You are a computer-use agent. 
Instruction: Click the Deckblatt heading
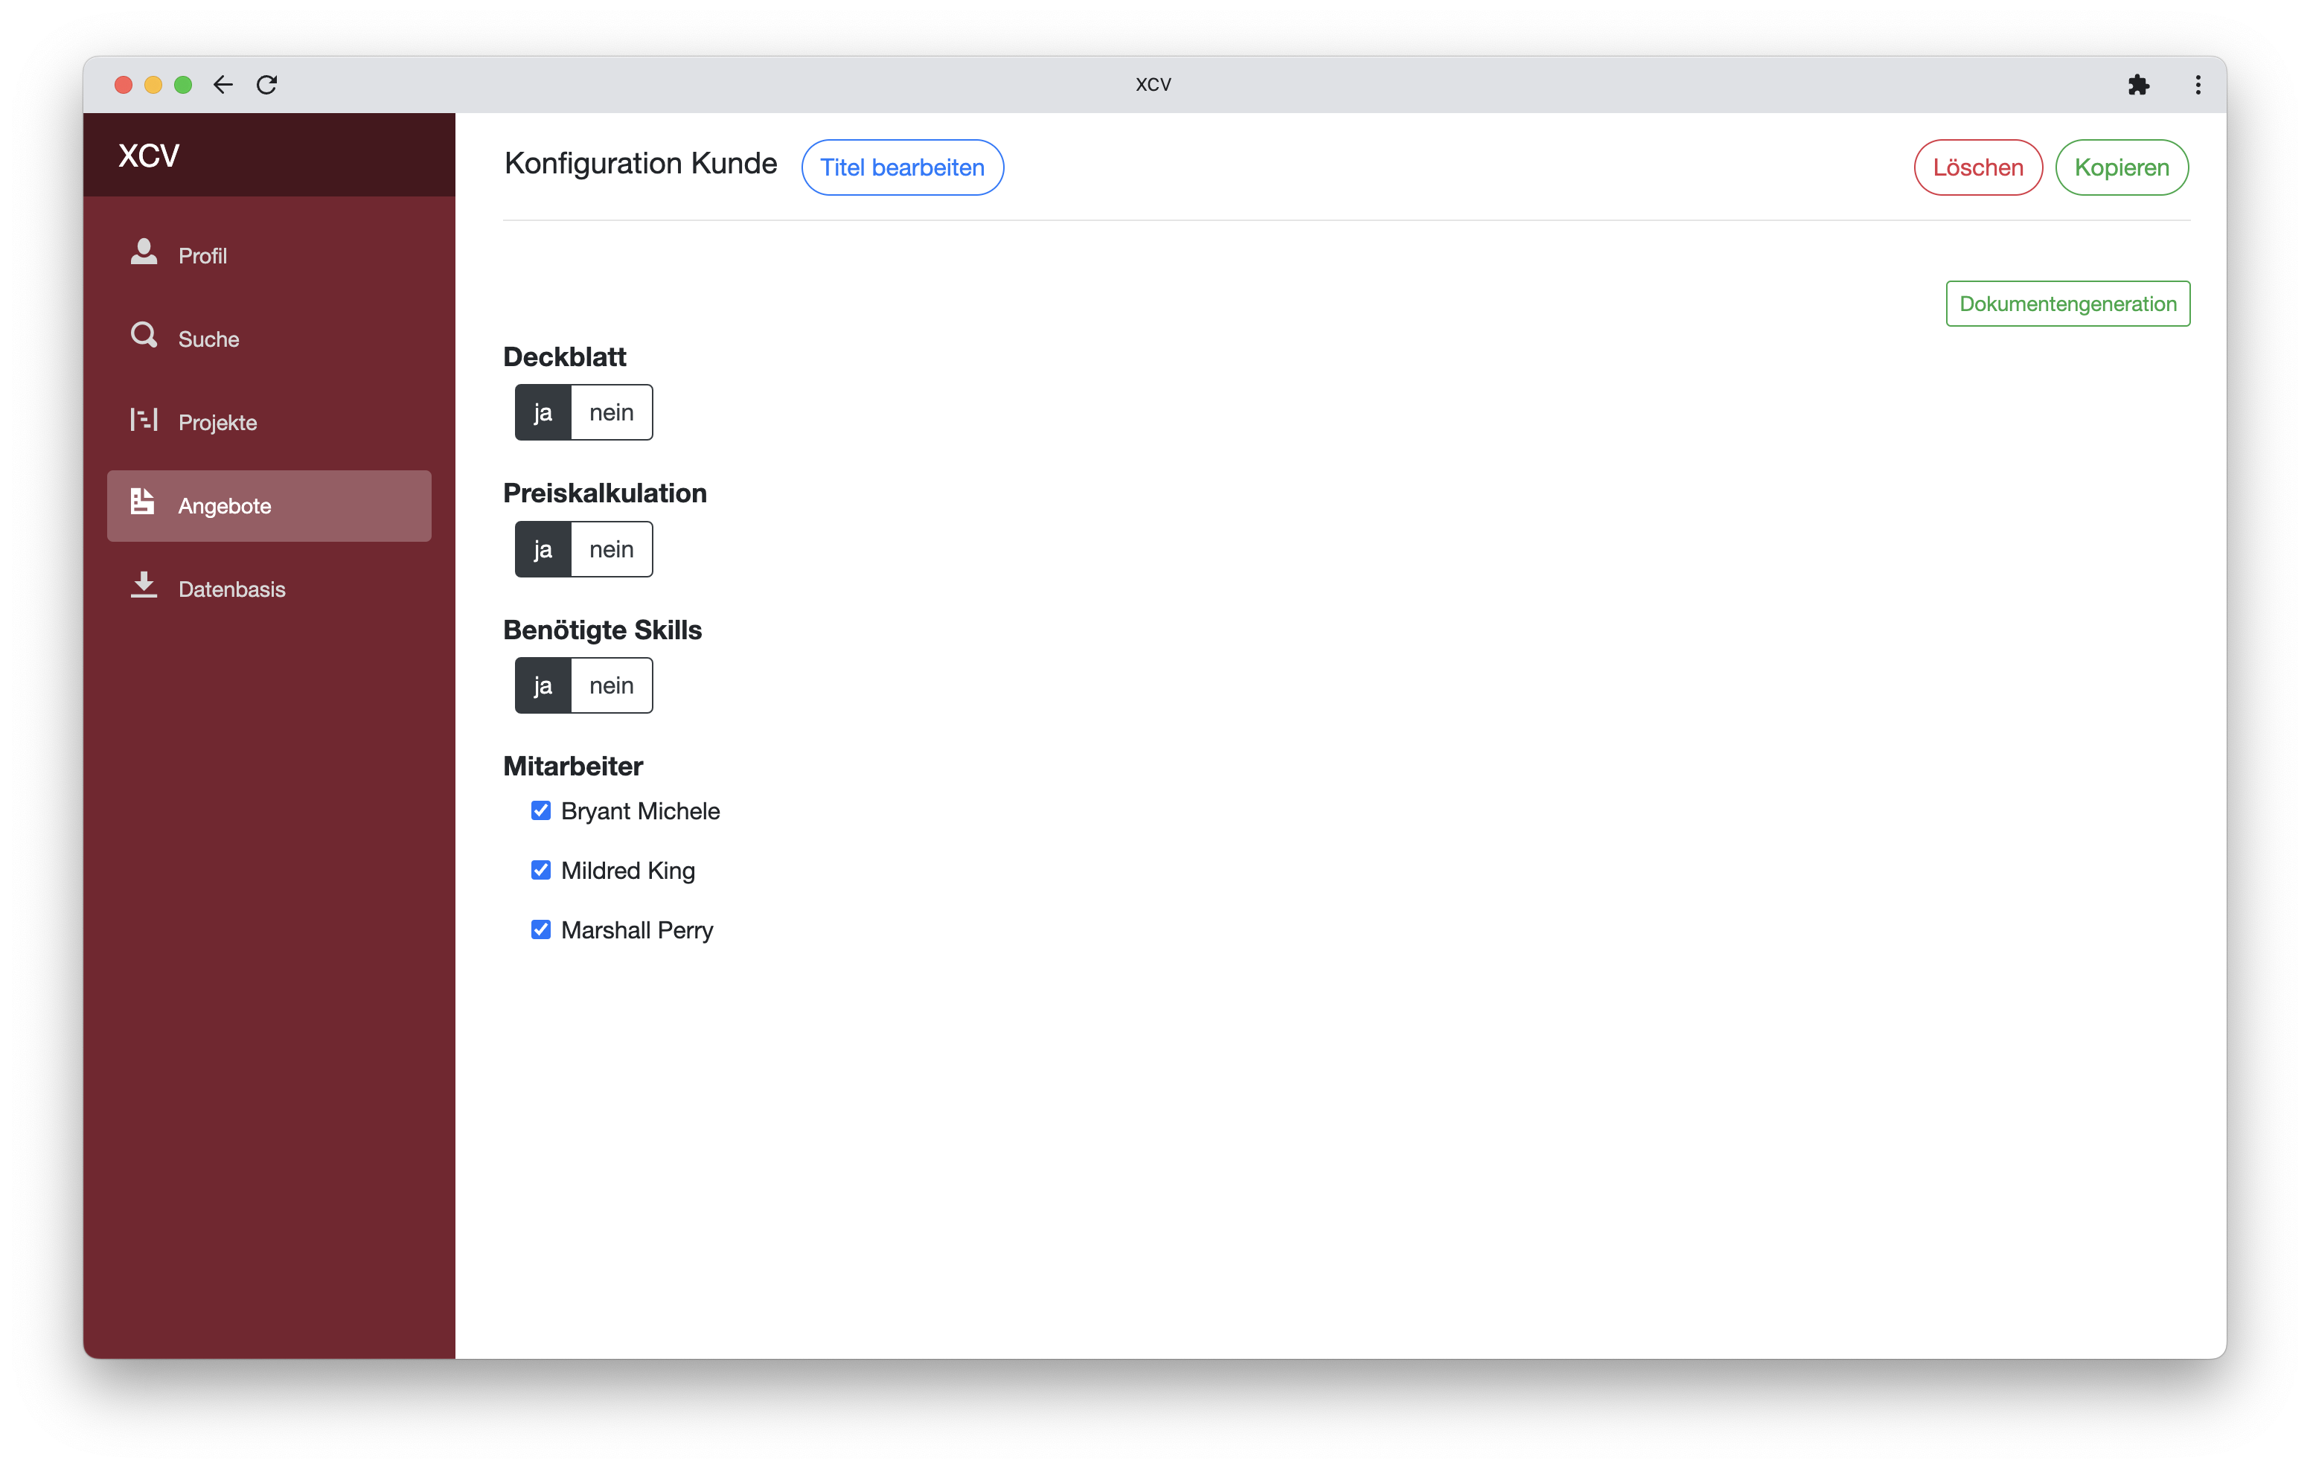(564, 357)
